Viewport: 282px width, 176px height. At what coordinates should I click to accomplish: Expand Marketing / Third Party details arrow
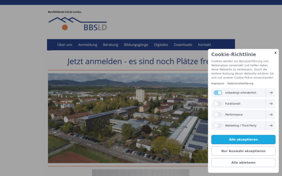[x=271, y=125]
